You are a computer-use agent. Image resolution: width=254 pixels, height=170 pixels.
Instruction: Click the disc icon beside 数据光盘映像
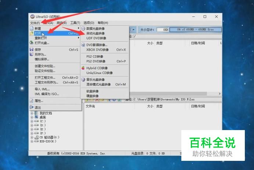click(83, 29)
